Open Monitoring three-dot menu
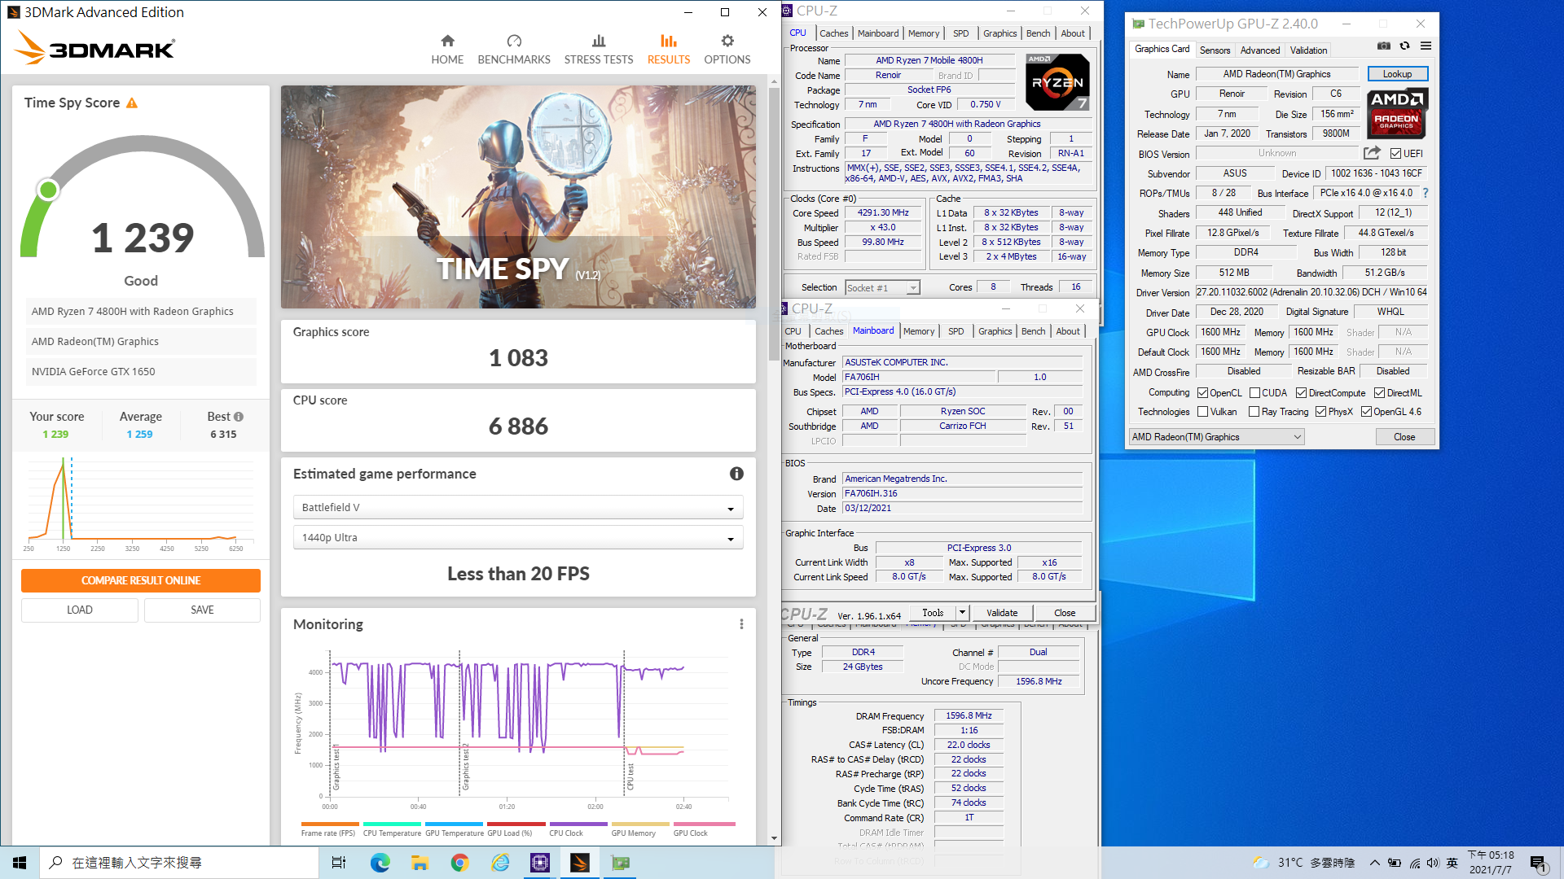Image resolution: width=1564 pixels, height=879 pixels. click(741, 624)
